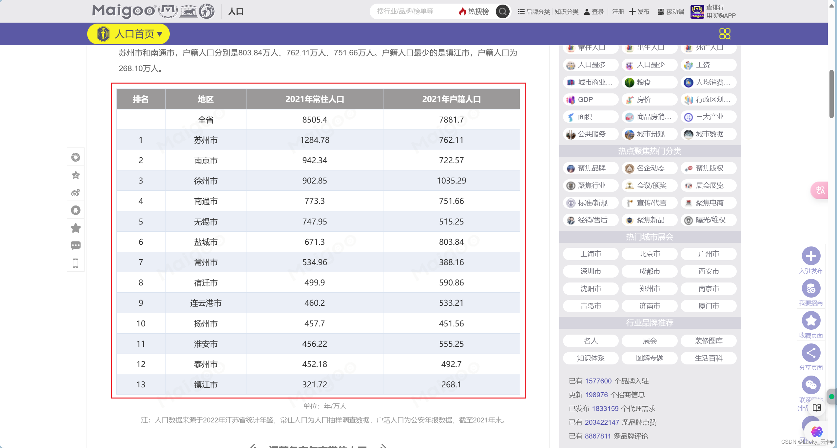Share to Weibo via sidebar icon
The width and height of the screenshot is (837, 448).
[76, 193]
